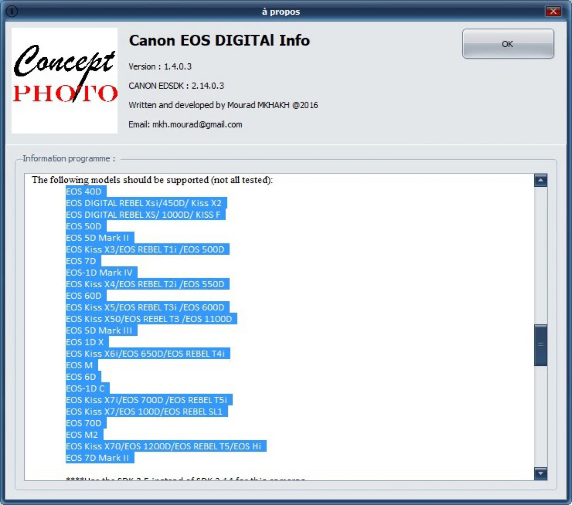Screen dimensions: 572x505
Task: Click the EOS-1D Mark IV entry
Action: pyautogui.click(x=99, y=273)
